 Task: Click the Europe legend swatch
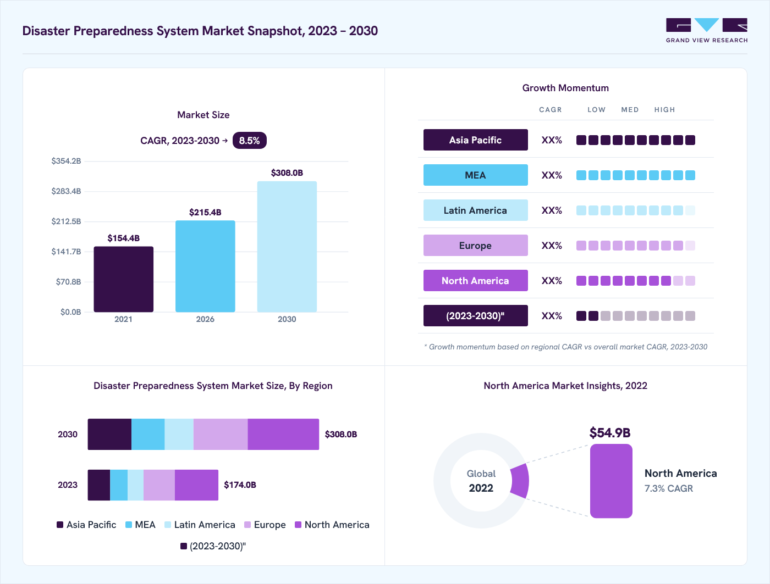pyautogui.click(x=248, y=525)
